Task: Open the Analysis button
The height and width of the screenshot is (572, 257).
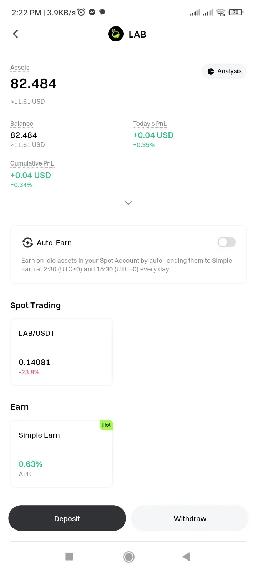Action: point(225,71)
